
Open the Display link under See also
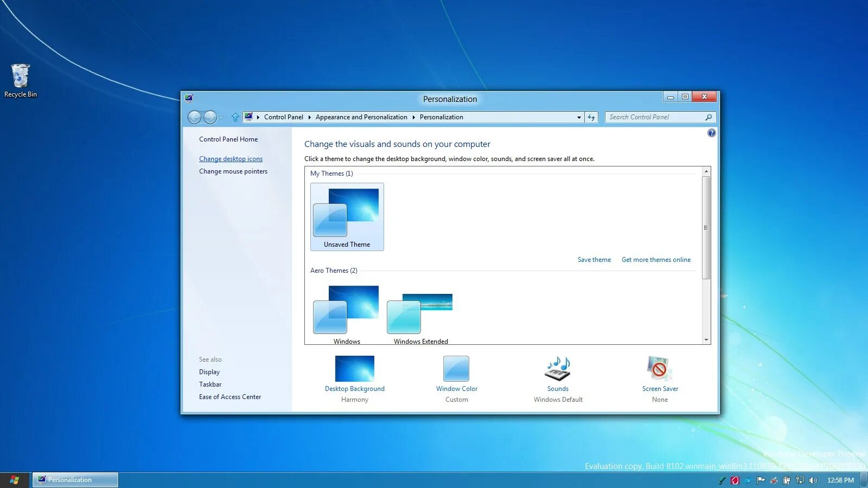pyautogui.click(x=209, y=372)
